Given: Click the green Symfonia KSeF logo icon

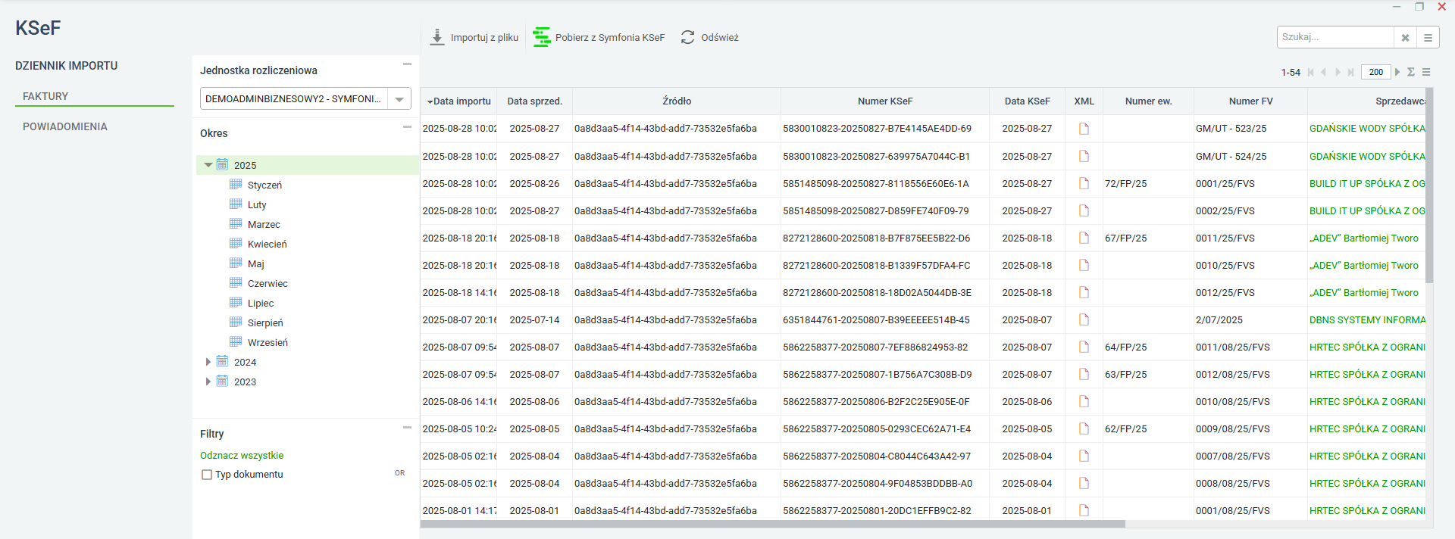Looking at the screenshot, I should tap(541, 37).
